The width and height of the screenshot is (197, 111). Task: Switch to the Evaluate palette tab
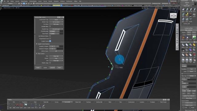point(153,102)
